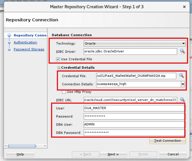Viewport: 192px width, 161px height.
Task: Open the Technology dropdown showing Oracle
Action: click(135, 44)
